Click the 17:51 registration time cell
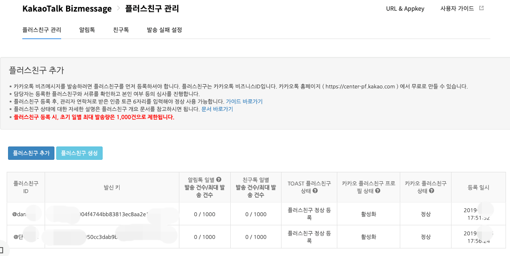The height and width of the screenshot is (256, 510). point(478,214)
